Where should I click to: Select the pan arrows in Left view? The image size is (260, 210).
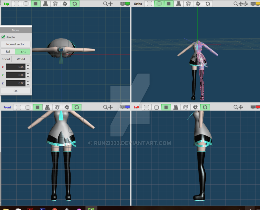pos(241,107)
